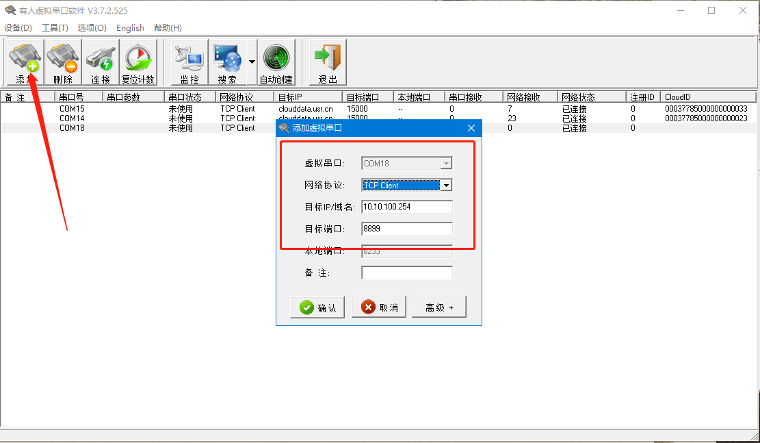
Task: Click the target port field 8899
Action: [407, 229]
